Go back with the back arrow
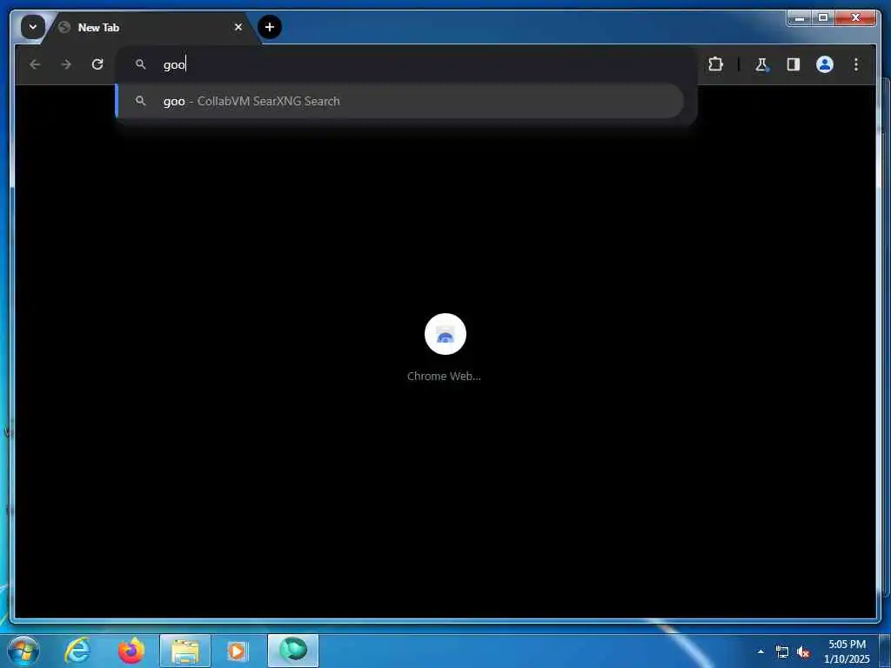This screenshot has width=891, height=668. [x=35, y=64]
